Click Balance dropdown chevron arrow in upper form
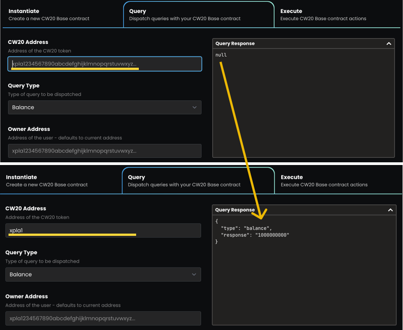403x330 pixels. (194, 108)
